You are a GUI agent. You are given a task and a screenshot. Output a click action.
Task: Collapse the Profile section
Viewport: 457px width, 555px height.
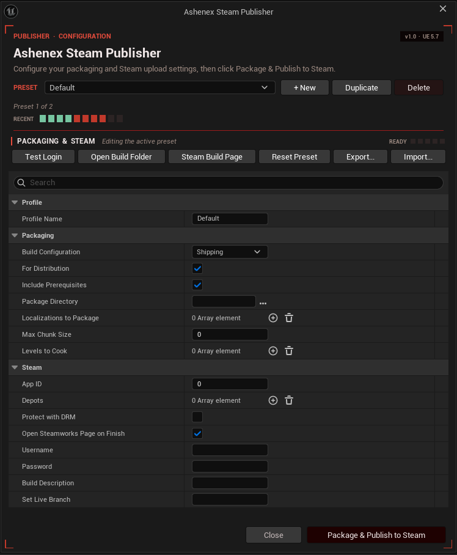(x=15, y=202)
